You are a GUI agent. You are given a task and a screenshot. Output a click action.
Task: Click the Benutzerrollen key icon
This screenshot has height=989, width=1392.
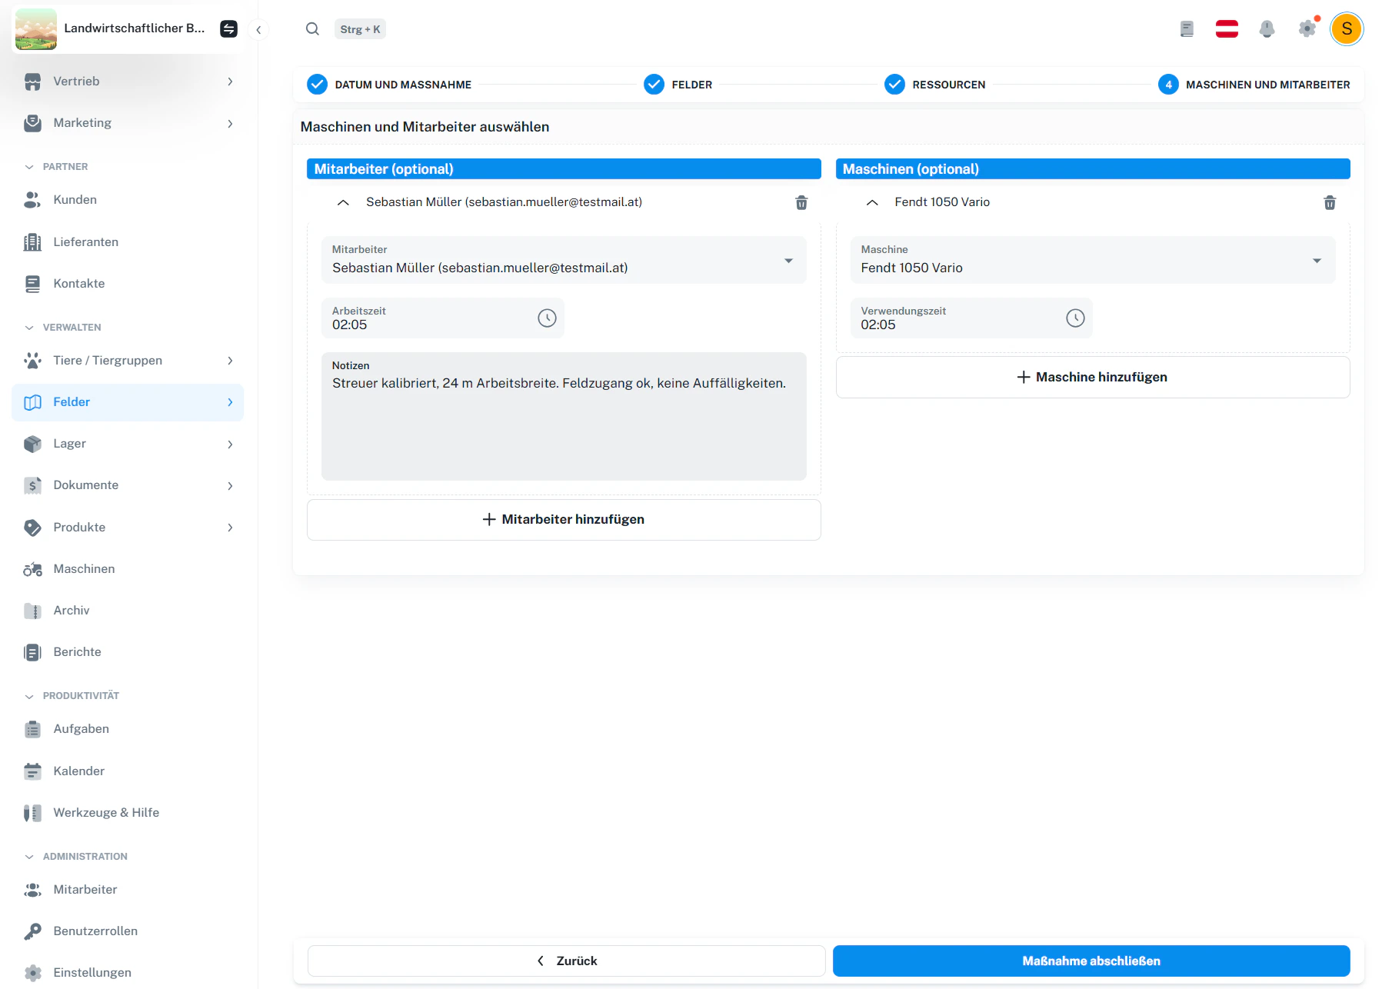[32, 931]
